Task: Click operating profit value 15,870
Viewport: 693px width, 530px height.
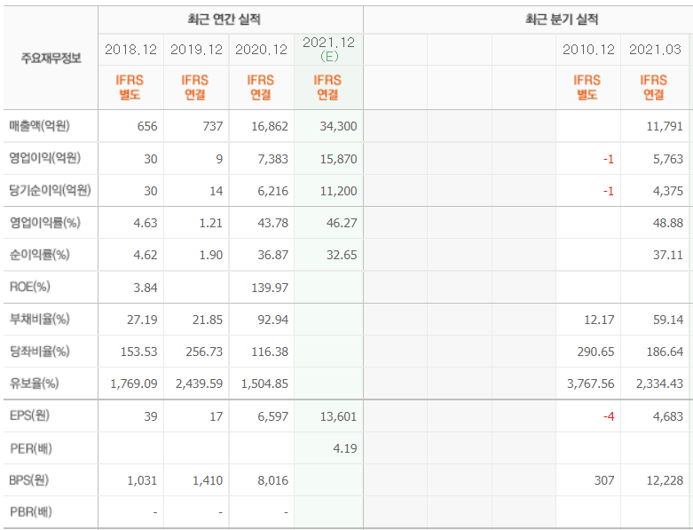Action: 339,159
